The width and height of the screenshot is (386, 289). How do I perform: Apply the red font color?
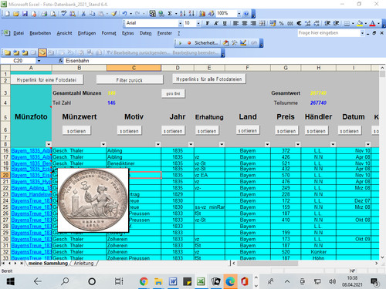[x=372, y=23]
